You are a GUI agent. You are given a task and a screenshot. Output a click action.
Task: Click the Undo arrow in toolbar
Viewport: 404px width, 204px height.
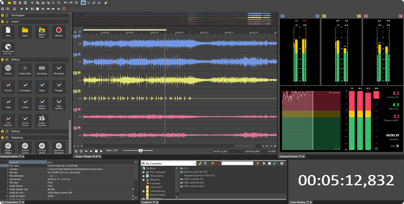pos(66,2)
